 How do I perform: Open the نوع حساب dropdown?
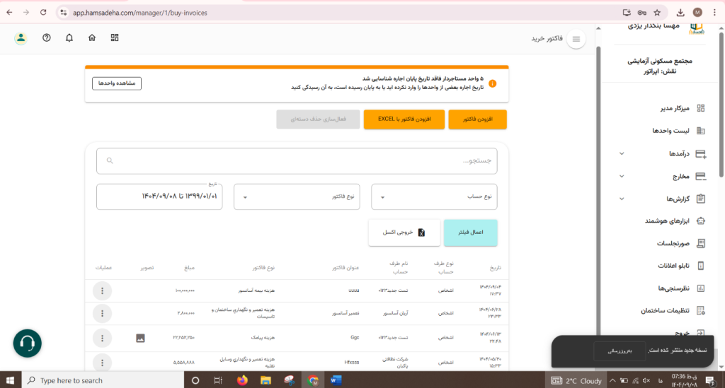pyautogui.click(x=434, y=197)
